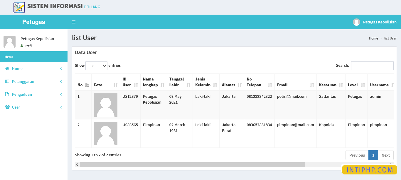Open the Home menu item
The image size is (401, 180).
point(17,68)
